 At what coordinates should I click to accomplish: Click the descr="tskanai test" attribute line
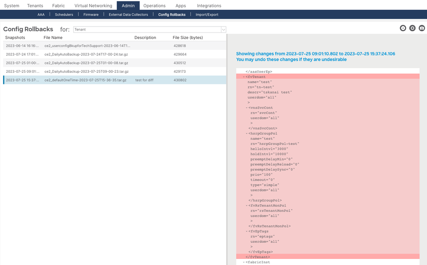270,92
